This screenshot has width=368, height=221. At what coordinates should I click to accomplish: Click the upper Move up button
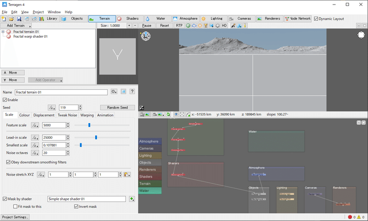click(x=13, y=73)
